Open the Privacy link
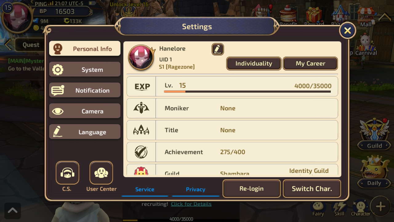This screenshot has height=222, width=394. (195, 189)
